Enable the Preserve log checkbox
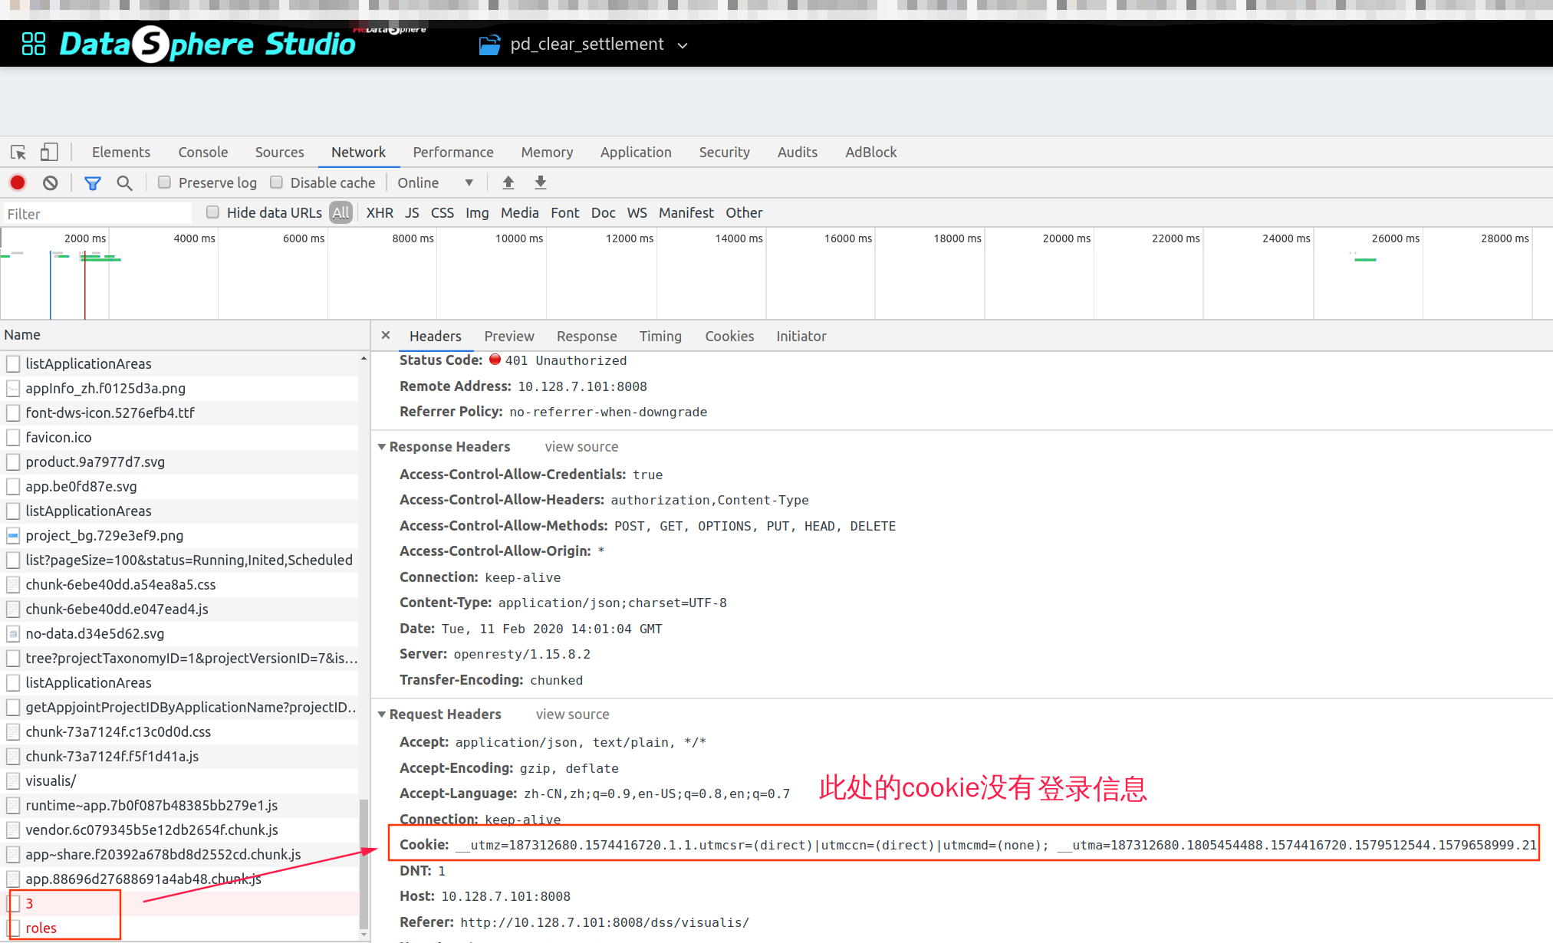Screen dimensions: 1553x943 tap(164, 182)
